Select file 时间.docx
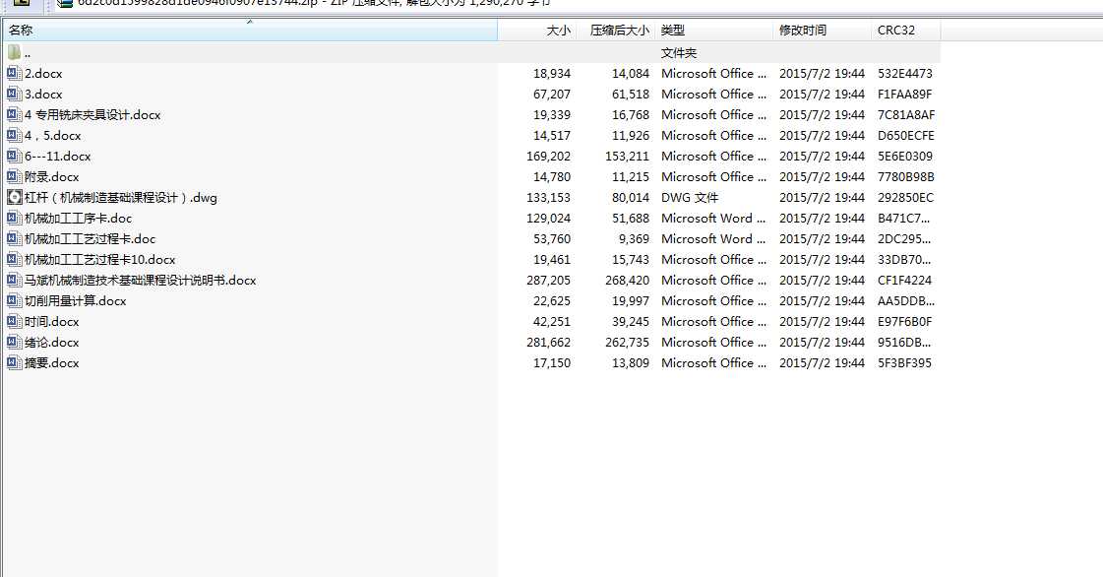1103x577 pixels. pos(52,322)
